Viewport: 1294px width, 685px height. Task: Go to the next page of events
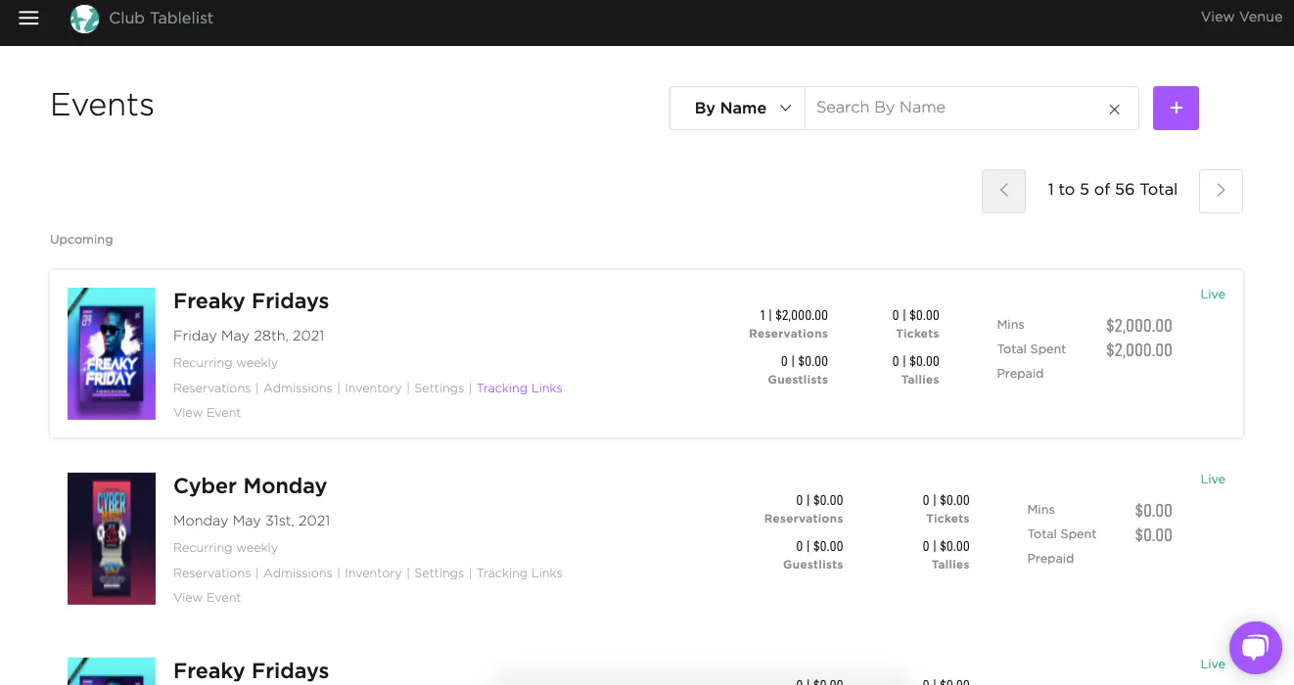1221,191
